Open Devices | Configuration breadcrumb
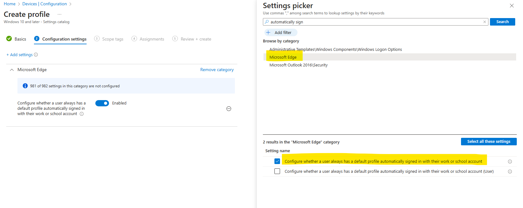This screenshot has height=208, width=523. coord(45,4)
